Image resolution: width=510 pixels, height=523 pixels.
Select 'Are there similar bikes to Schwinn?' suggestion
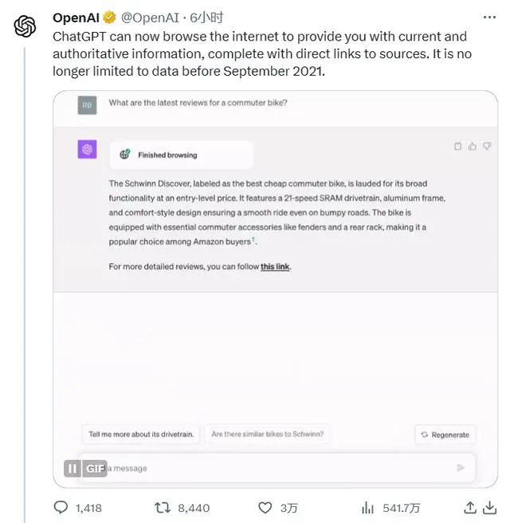268,435
